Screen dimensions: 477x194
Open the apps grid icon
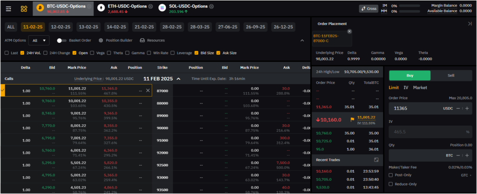coord(24,9)
